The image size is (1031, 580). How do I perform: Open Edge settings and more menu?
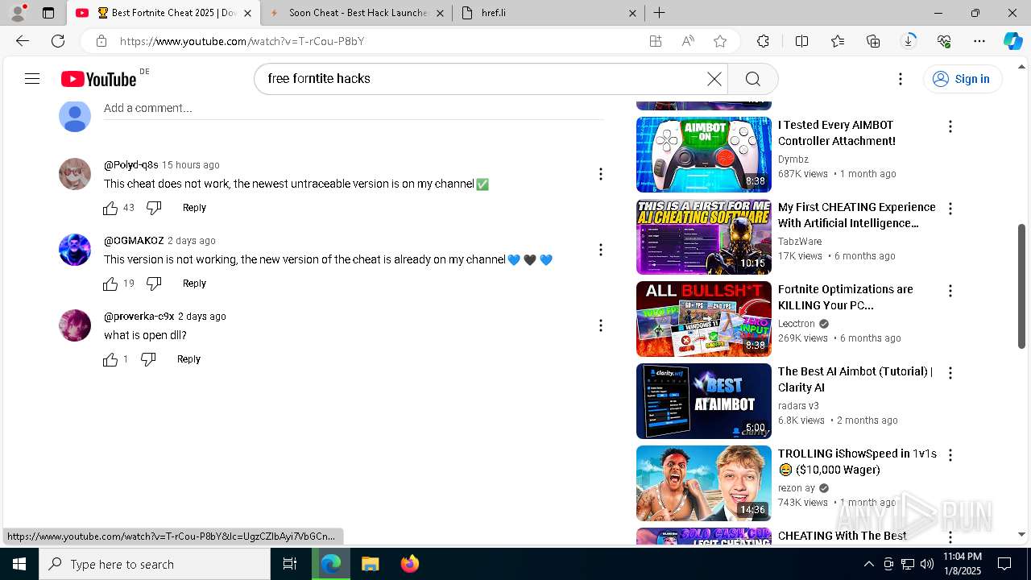(x=979, y=41)
